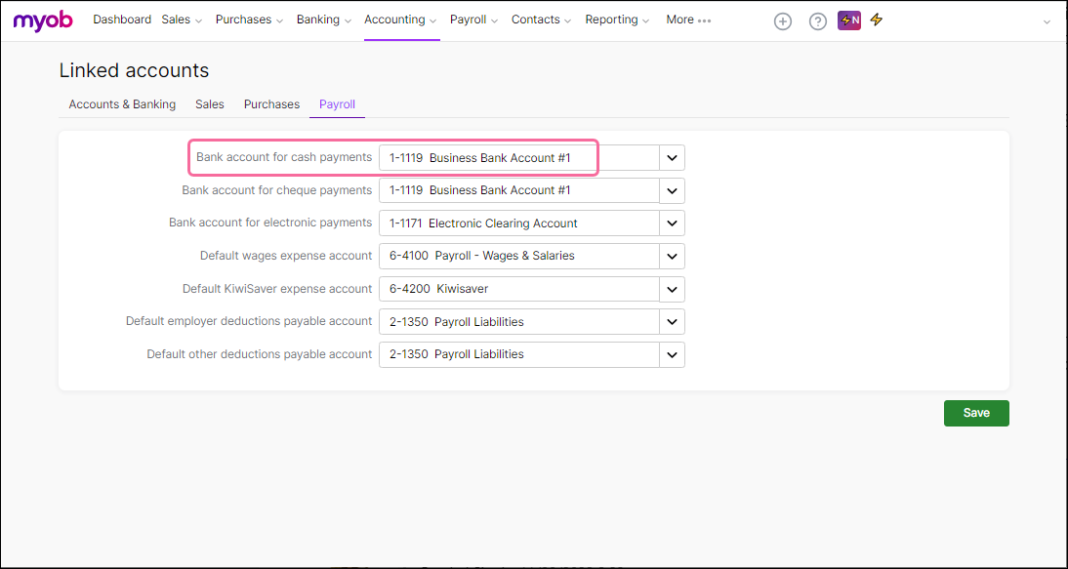Open the create new plus icon
This screenshot has width=1068, height=569.
(783, 21)
